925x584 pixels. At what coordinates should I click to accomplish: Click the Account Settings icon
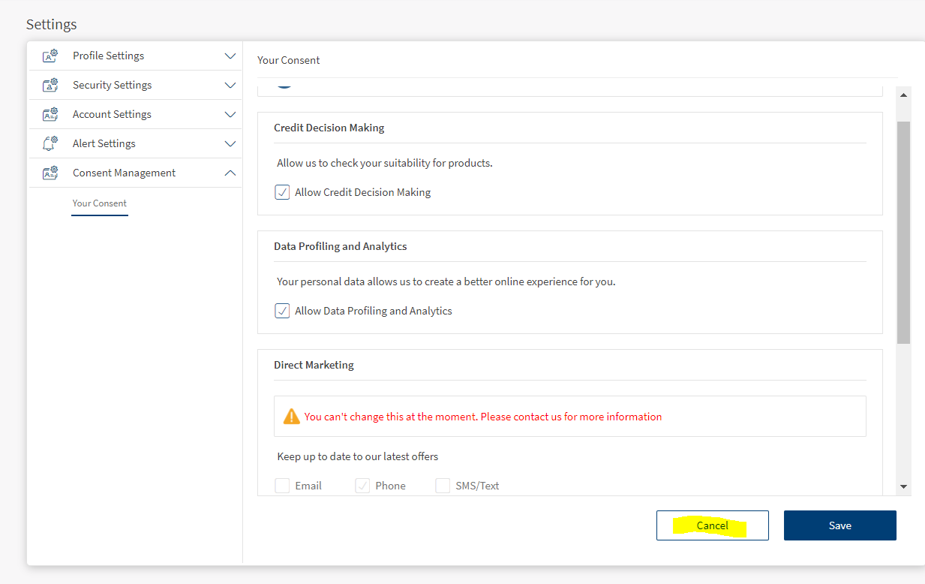coord(50,115)
